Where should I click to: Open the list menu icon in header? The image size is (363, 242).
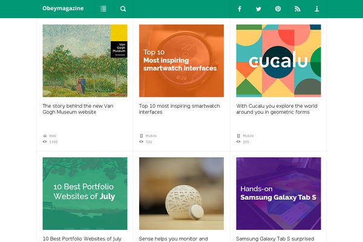click(x=103, y=9)
